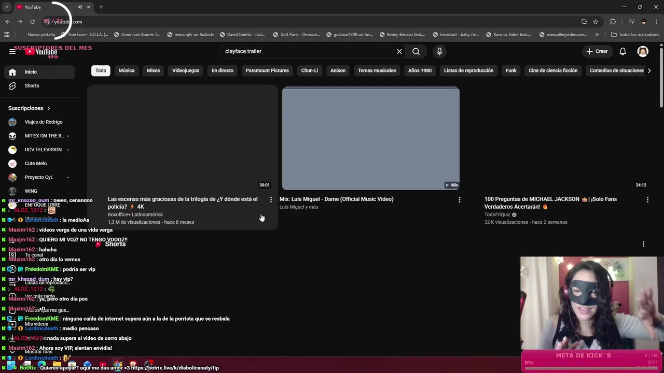The image size is (664, 373).
Task: Reload the page
Action: click(32, 22)
